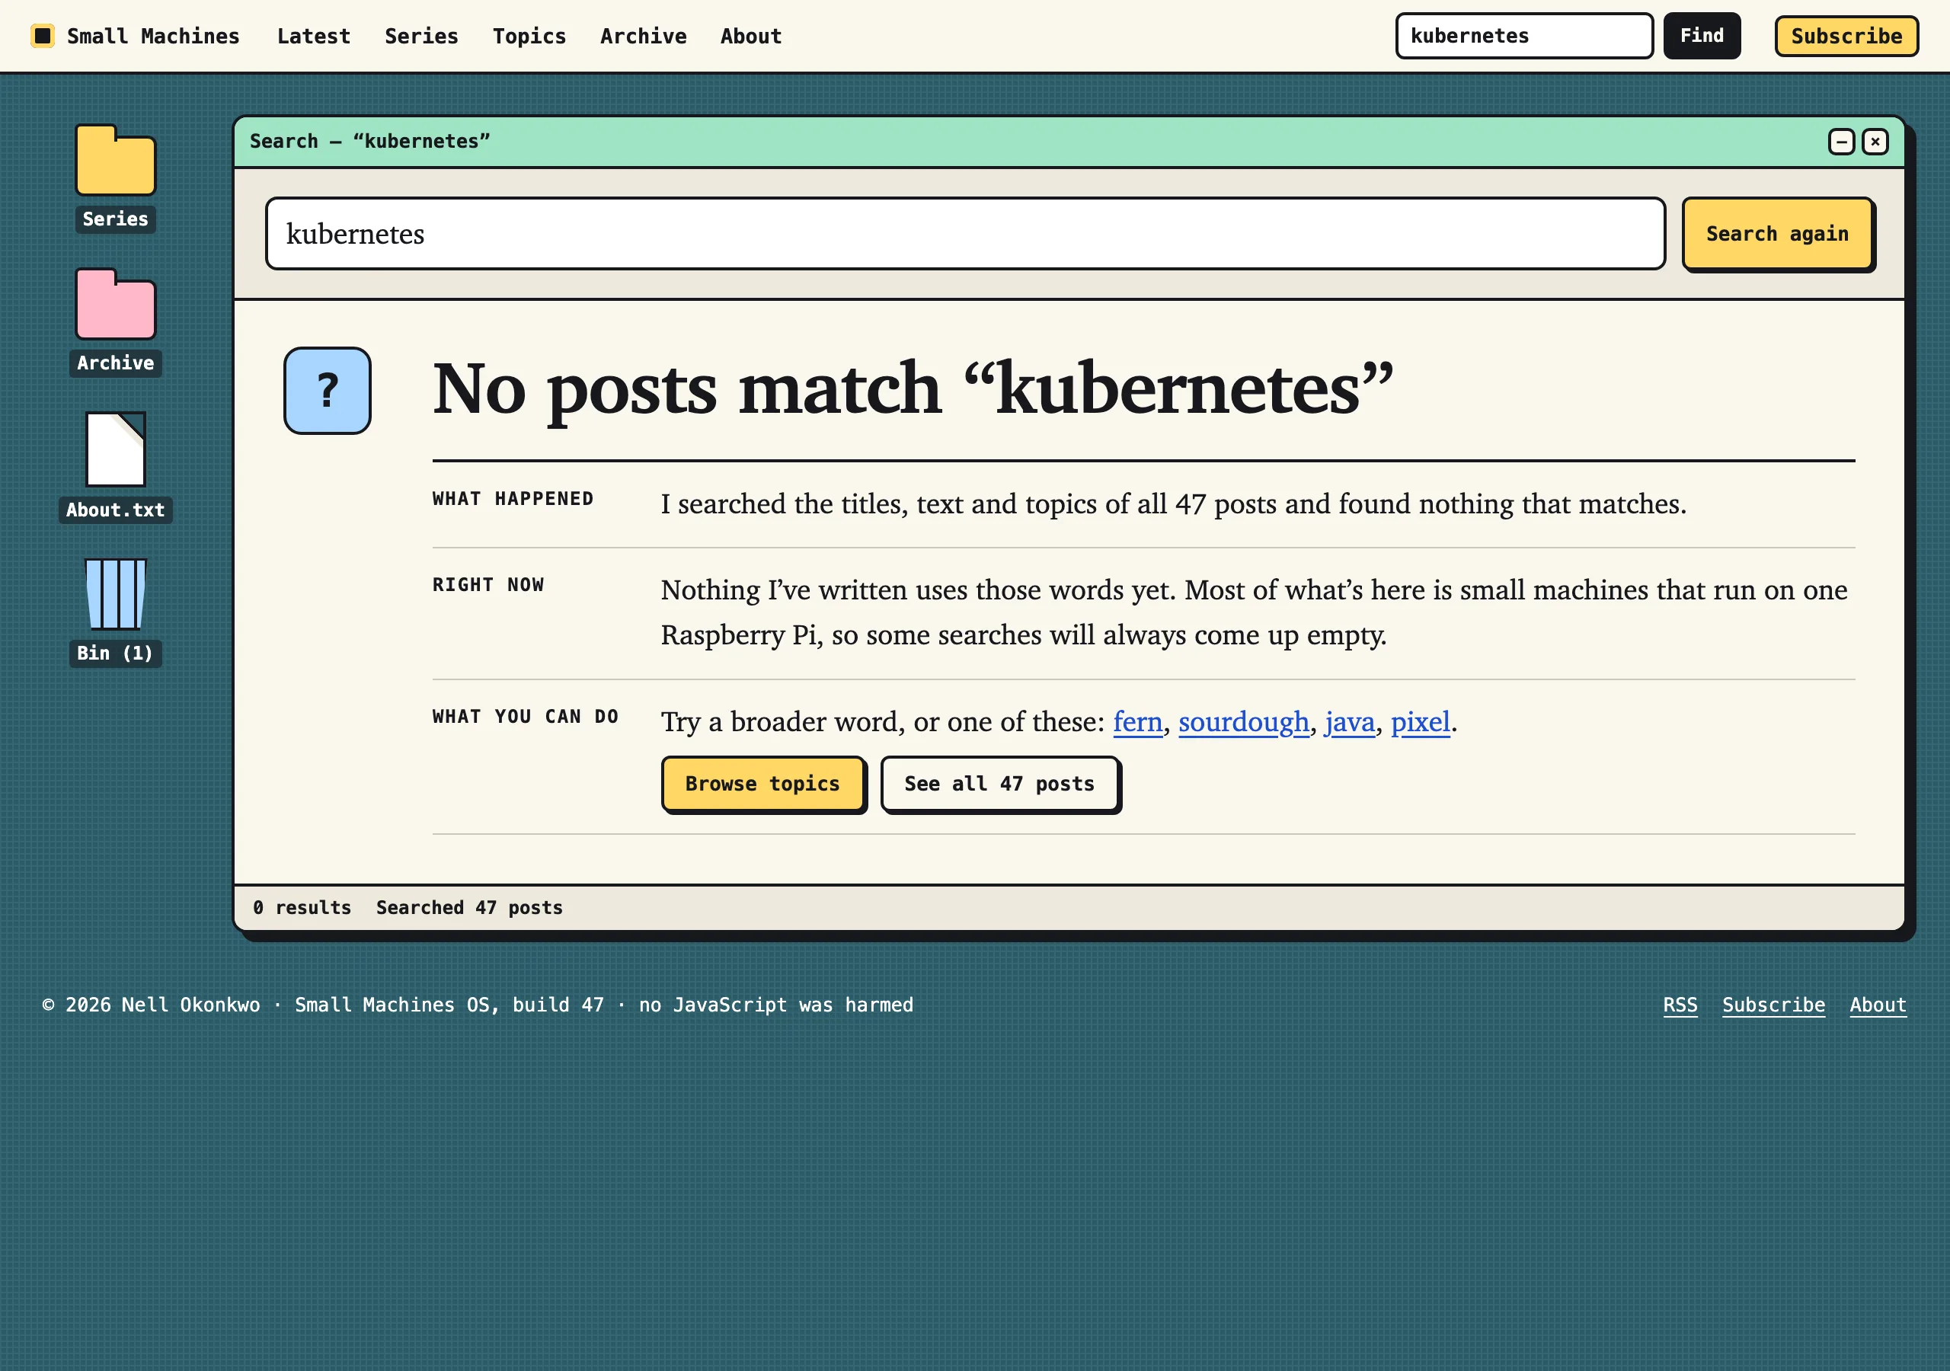Click the 'WHAT YOU CAN DO' label
This screenshot has height=1371, width=1950.
[x=526, y=716]
